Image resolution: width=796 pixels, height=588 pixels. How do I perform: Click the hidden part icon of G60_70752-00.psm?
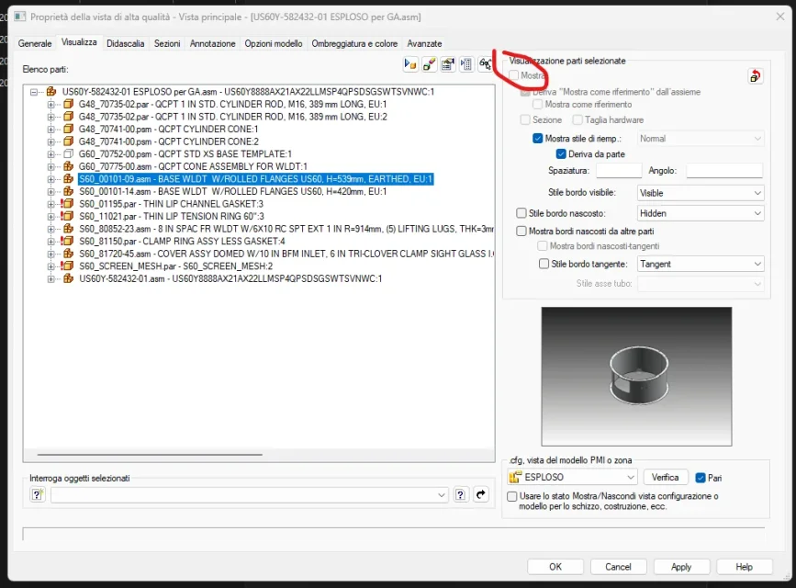click(x=68, y=153)
